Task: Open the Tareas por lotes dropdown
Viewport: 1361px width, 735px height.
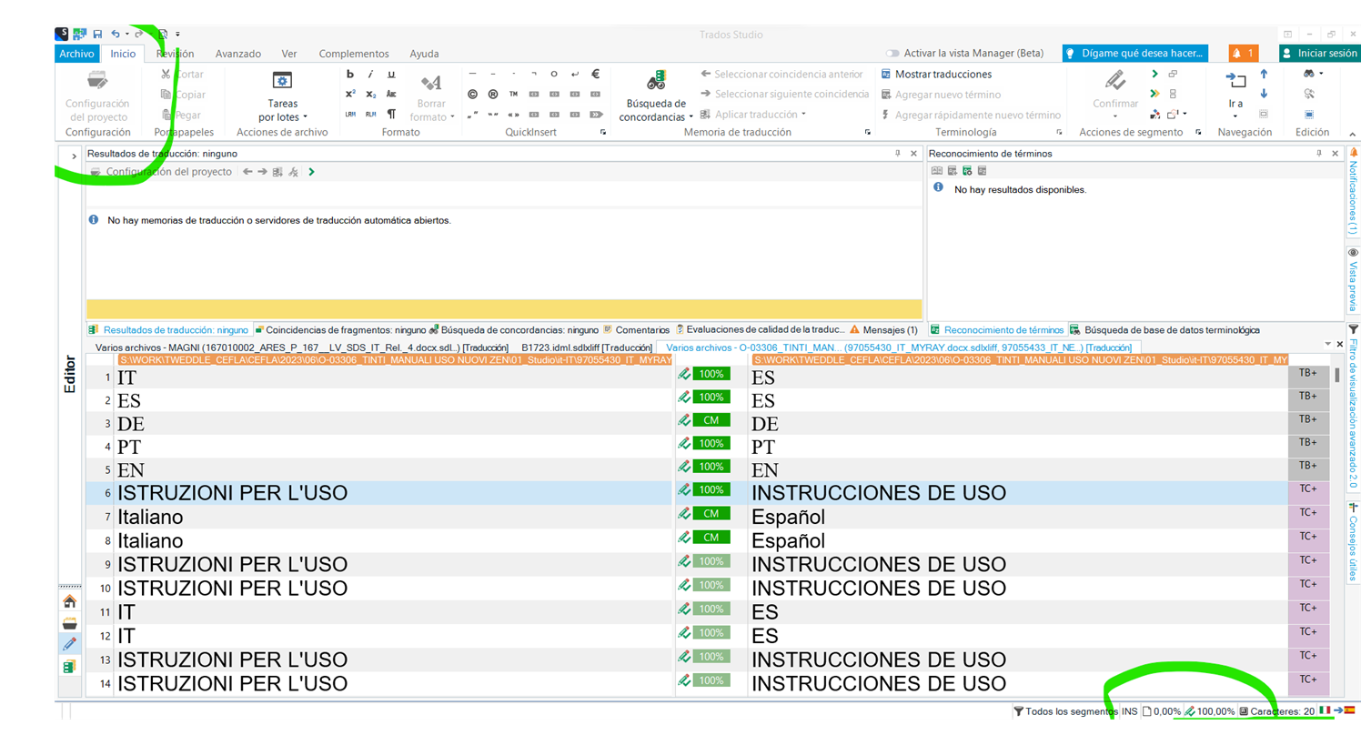Action: coord(305,117)
